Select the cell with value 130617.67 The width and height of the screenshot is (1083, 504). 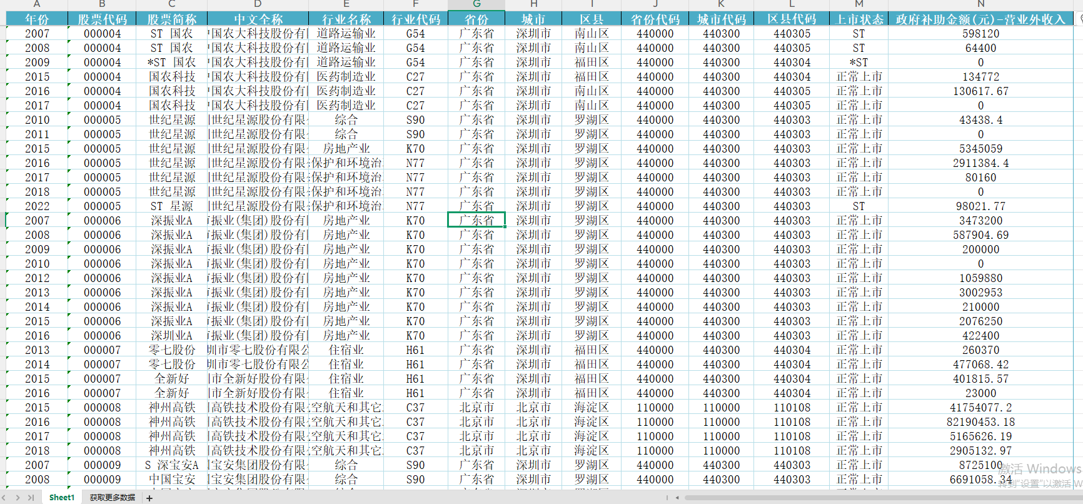point(980,91)
